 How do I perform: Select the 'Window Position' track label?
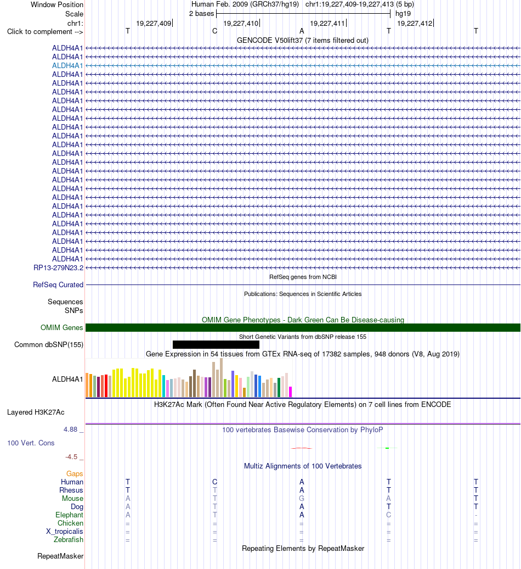pos(57,5)
